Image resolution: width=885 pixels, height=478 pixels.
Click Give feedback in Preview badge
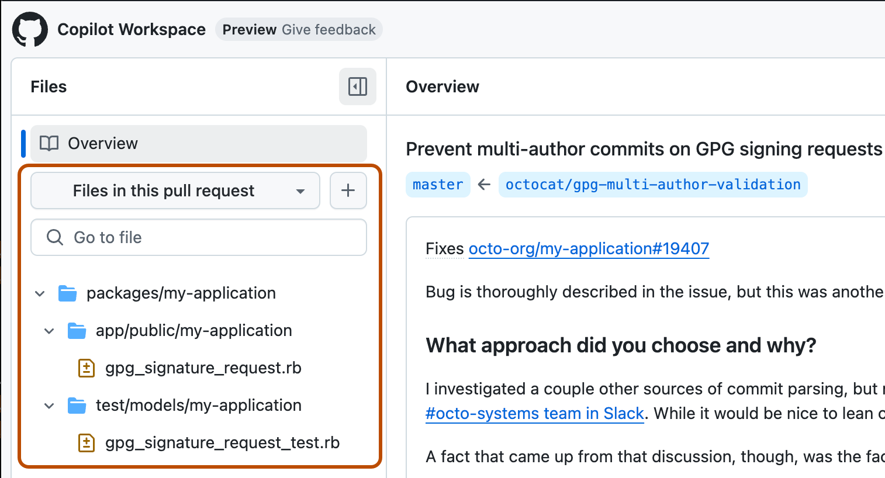[x=329, y=30]
